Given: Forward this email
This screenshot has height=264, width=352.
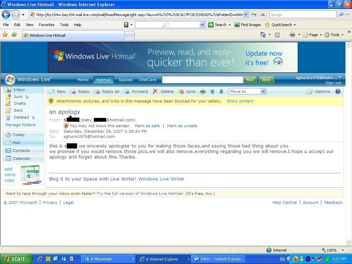Looking at the screenshot, I should (136, 91).
